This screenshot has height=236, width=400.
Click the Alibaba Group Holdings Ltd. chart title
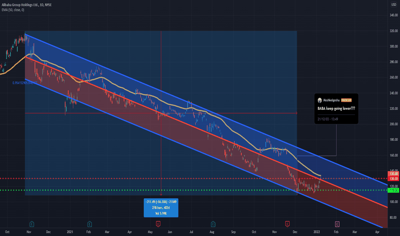(27, 5)
